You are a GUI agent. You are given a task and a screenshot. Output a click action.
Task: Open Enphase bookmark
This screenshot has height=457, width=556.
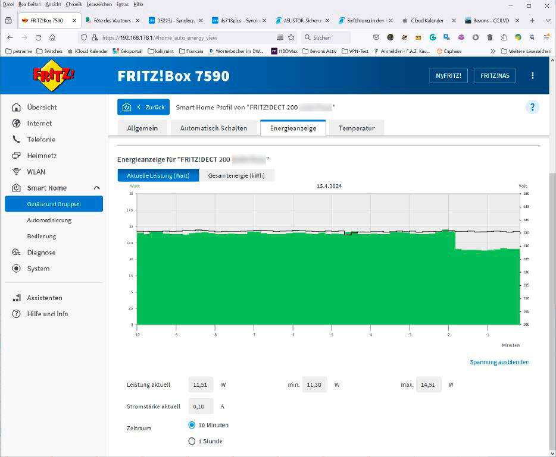click(449, 51)
